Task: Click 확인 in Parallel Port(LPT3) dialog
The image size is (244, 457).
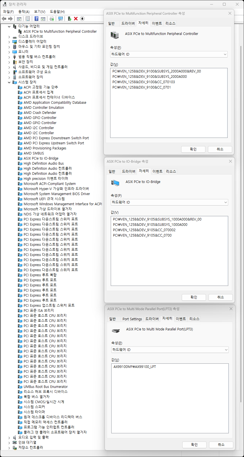Action: pyautogui.click(x=194, y=445)
